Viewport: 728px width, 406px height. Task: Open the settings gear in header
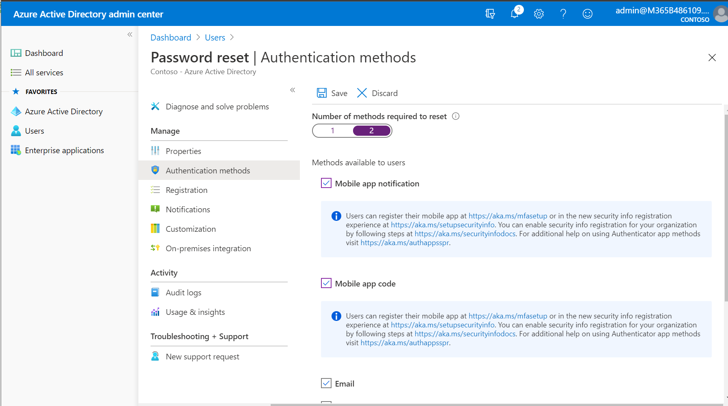(539, 14)
